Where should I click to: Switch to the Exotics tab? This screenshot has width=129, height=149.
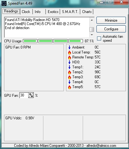pos(53,12)
